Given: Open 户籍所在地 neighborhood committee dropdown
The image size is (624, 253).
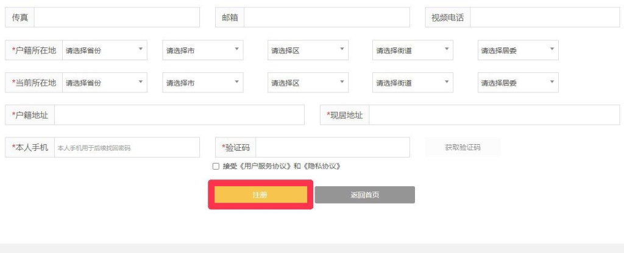Looking at the screenshot, I should 518,50.
